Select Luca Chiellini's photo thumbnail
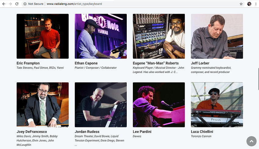The image size is (259, 149). tap(217, 105)
